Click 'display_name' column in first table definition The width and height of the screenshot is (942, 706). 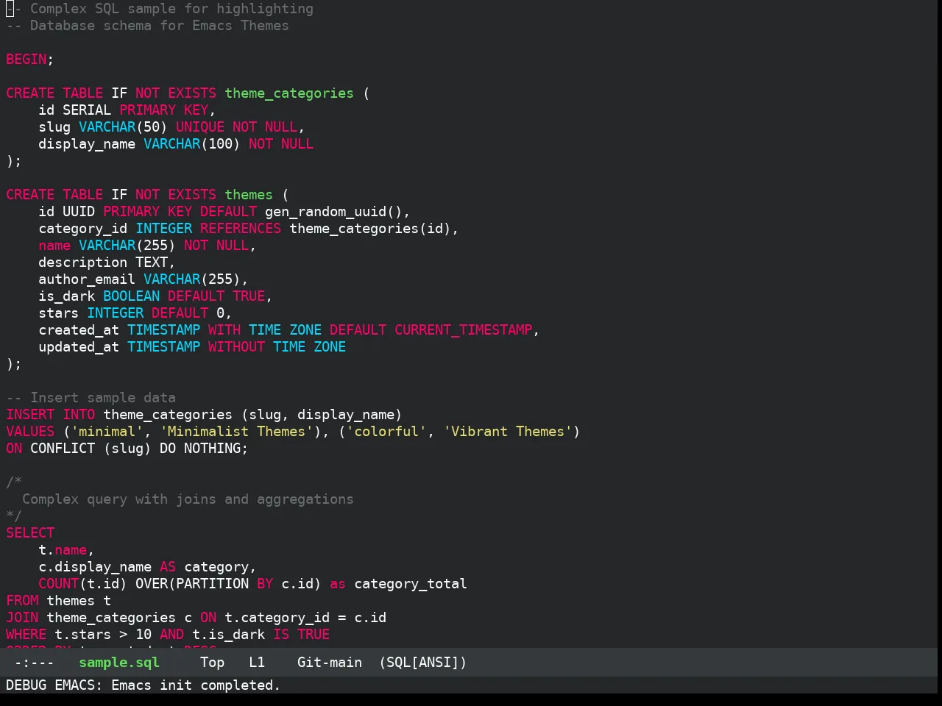(87, 144)
